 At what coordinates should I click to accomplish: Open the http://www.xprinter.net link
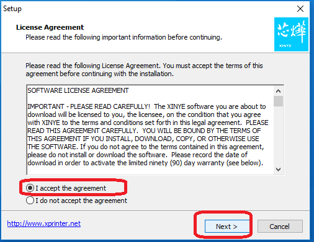[44, 223]
